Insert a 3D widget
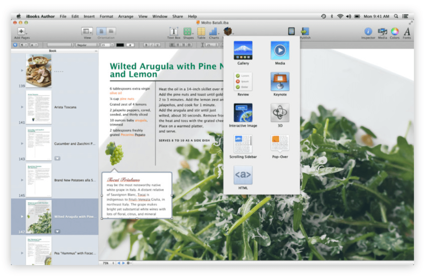 [x=280, y=113]
